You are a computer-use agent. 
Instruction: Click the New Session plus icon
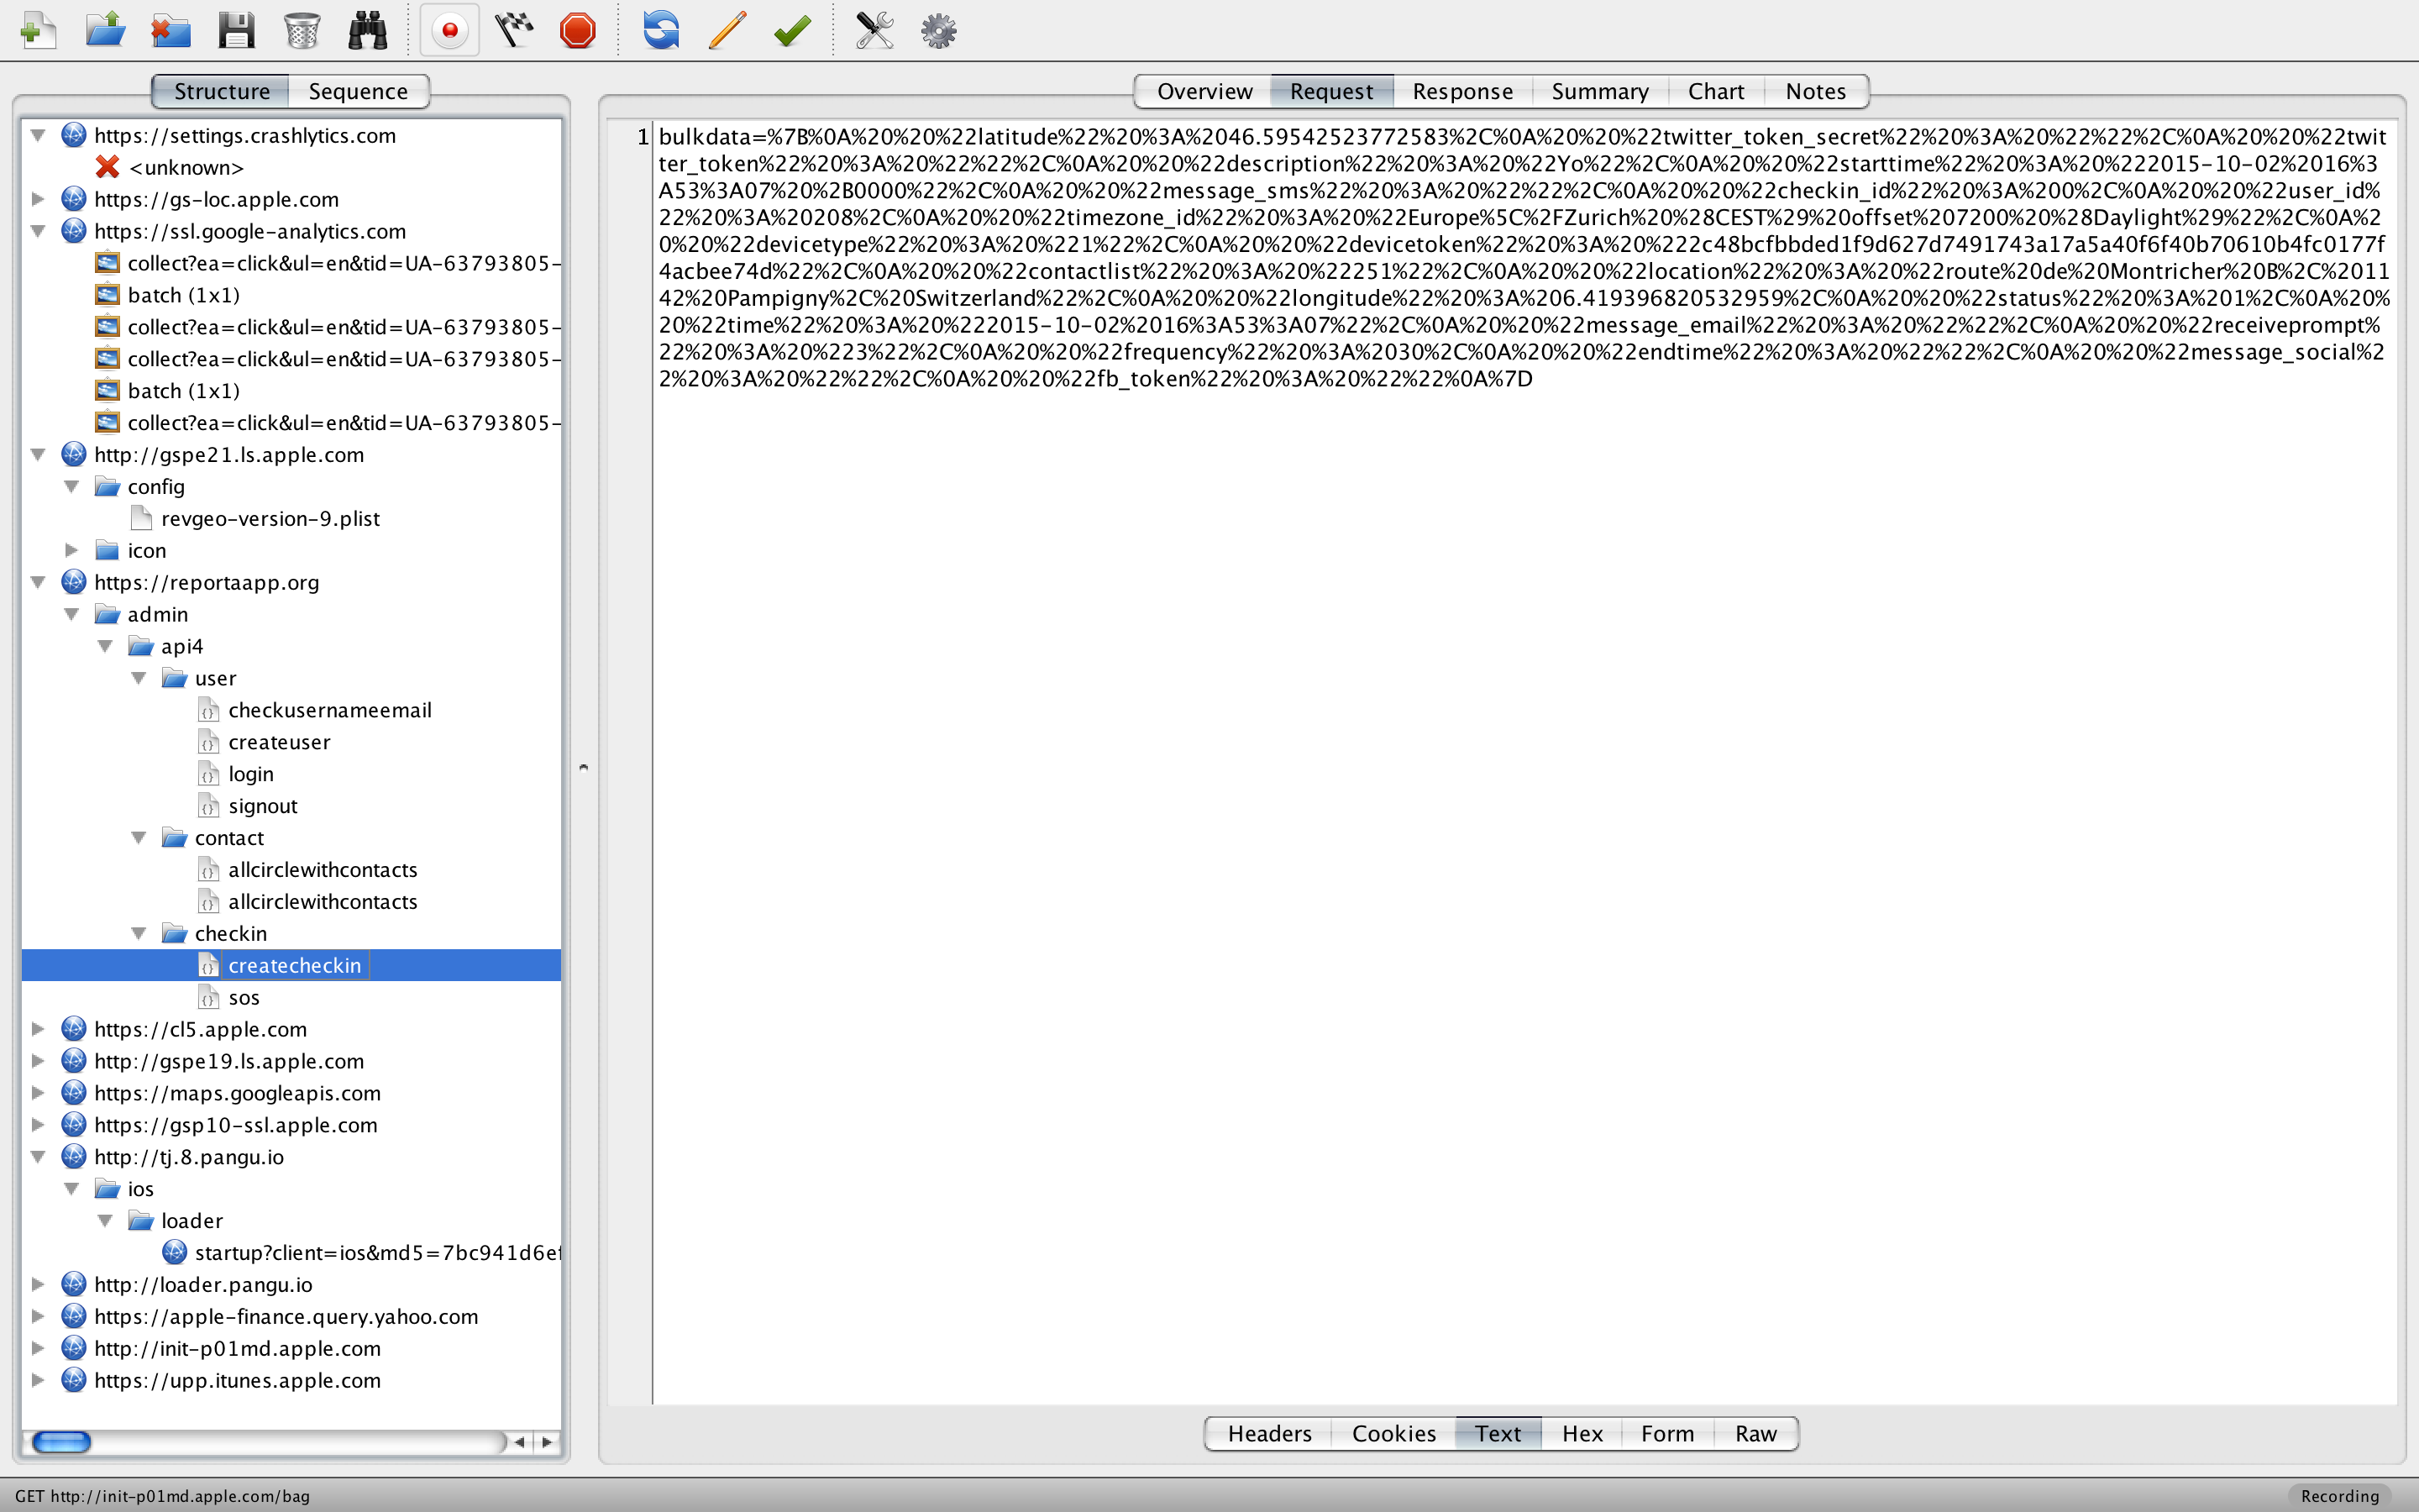click(x=38, y=30)
